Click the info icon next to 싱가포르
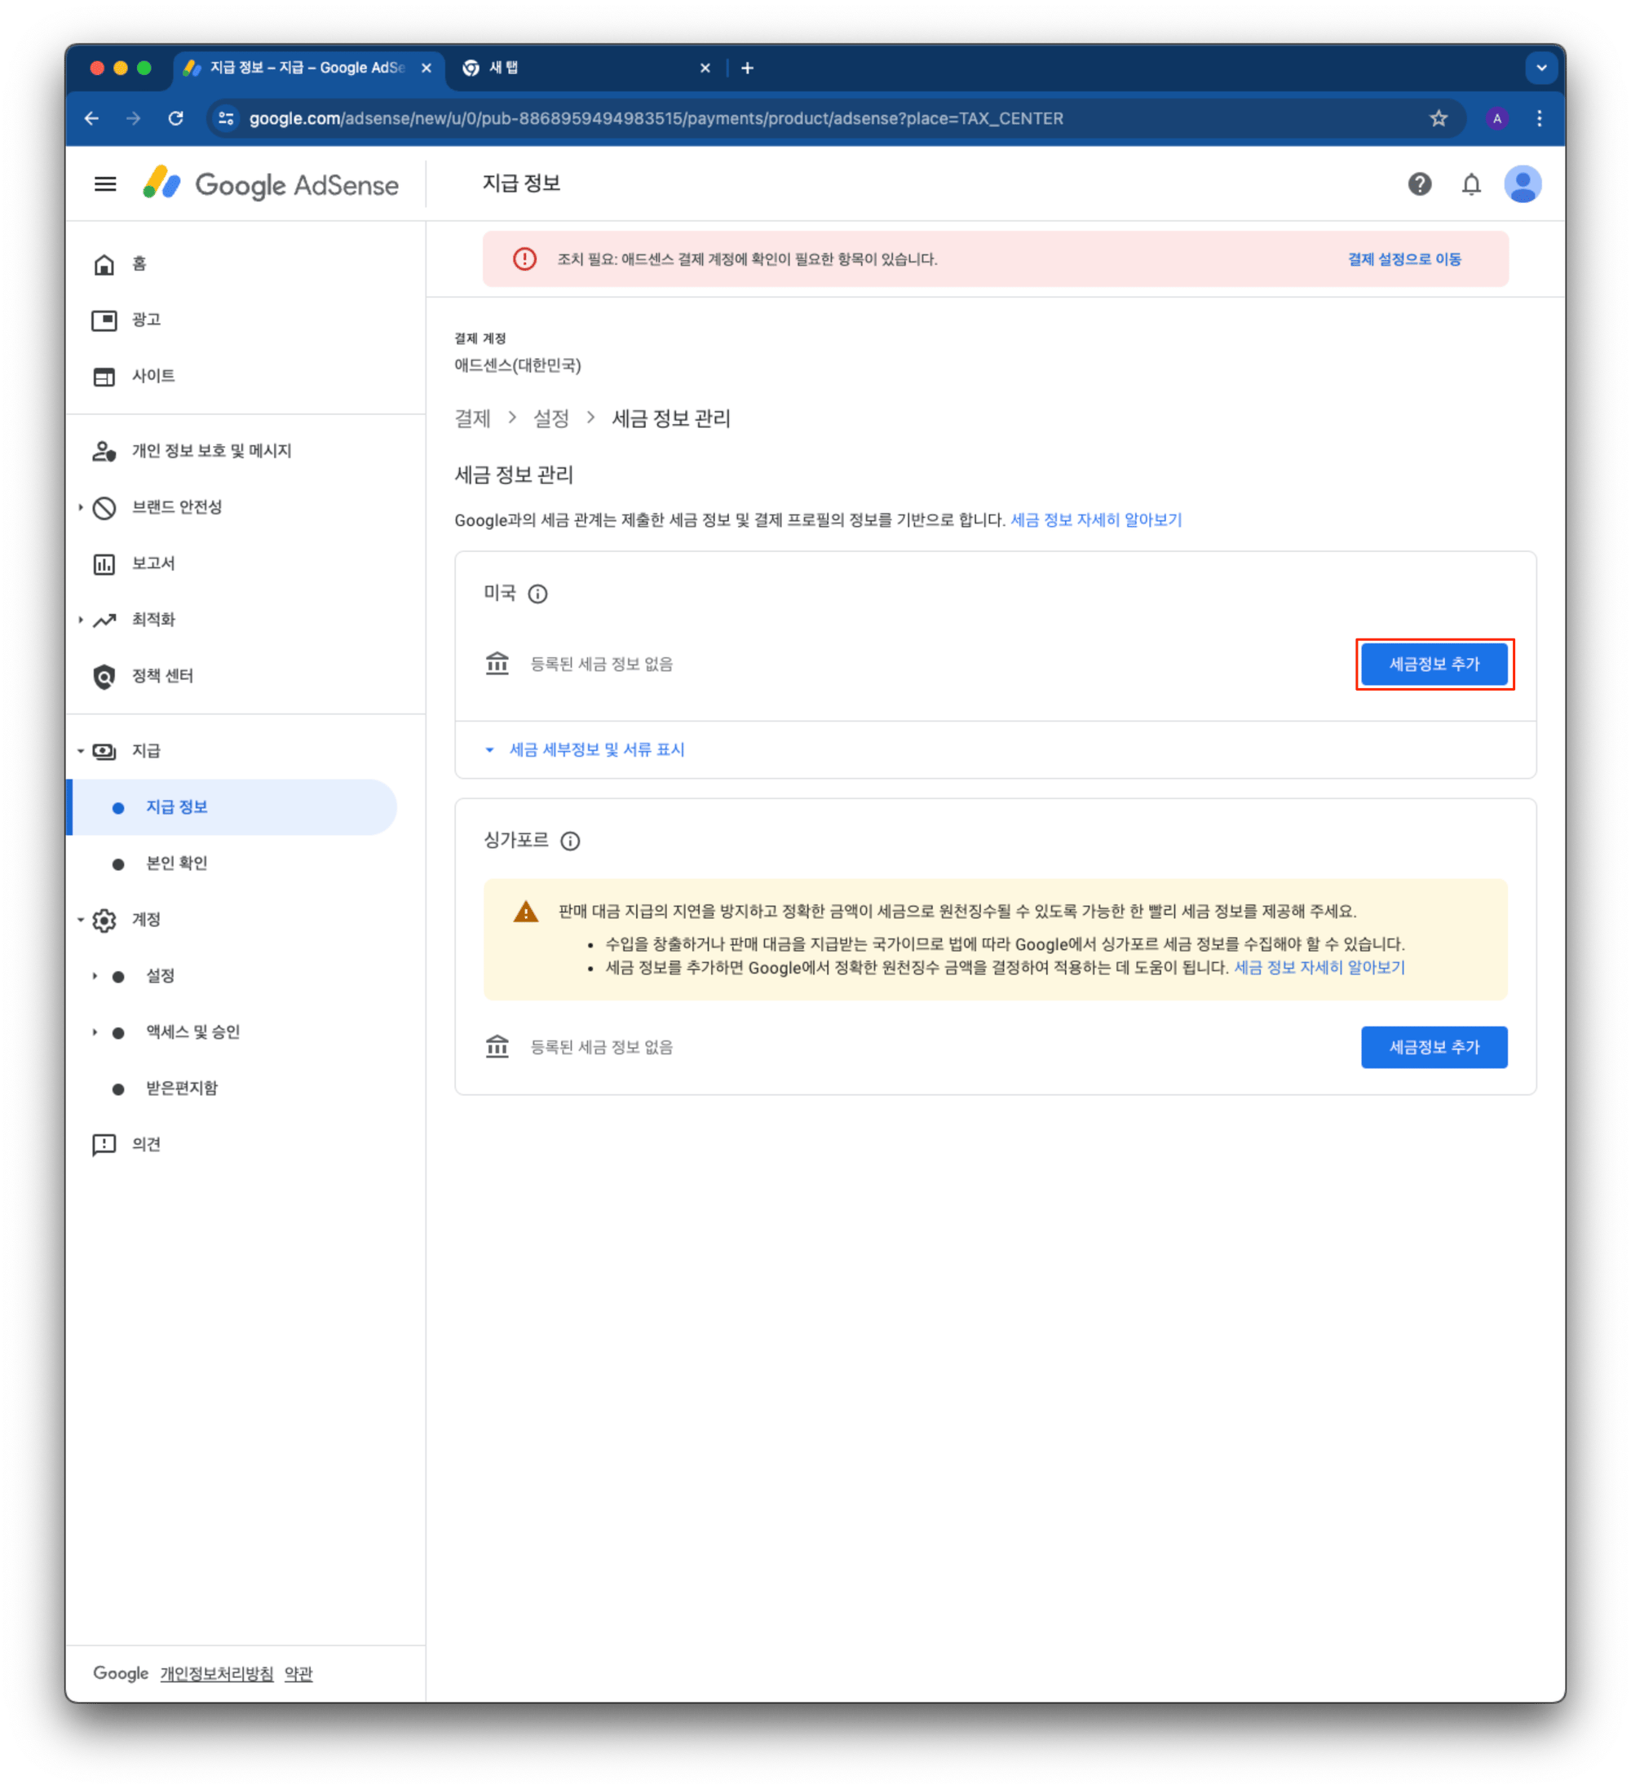The width and height of the screenshot is (1631, 1789). tap(571, 841)
